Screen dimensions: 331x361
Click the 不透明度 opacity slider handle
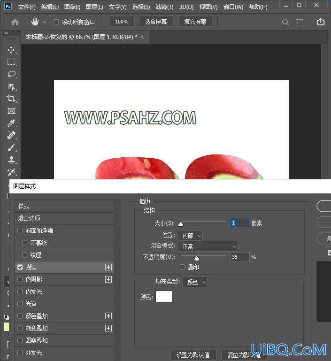pyautogui.click(x=197, y=258)
